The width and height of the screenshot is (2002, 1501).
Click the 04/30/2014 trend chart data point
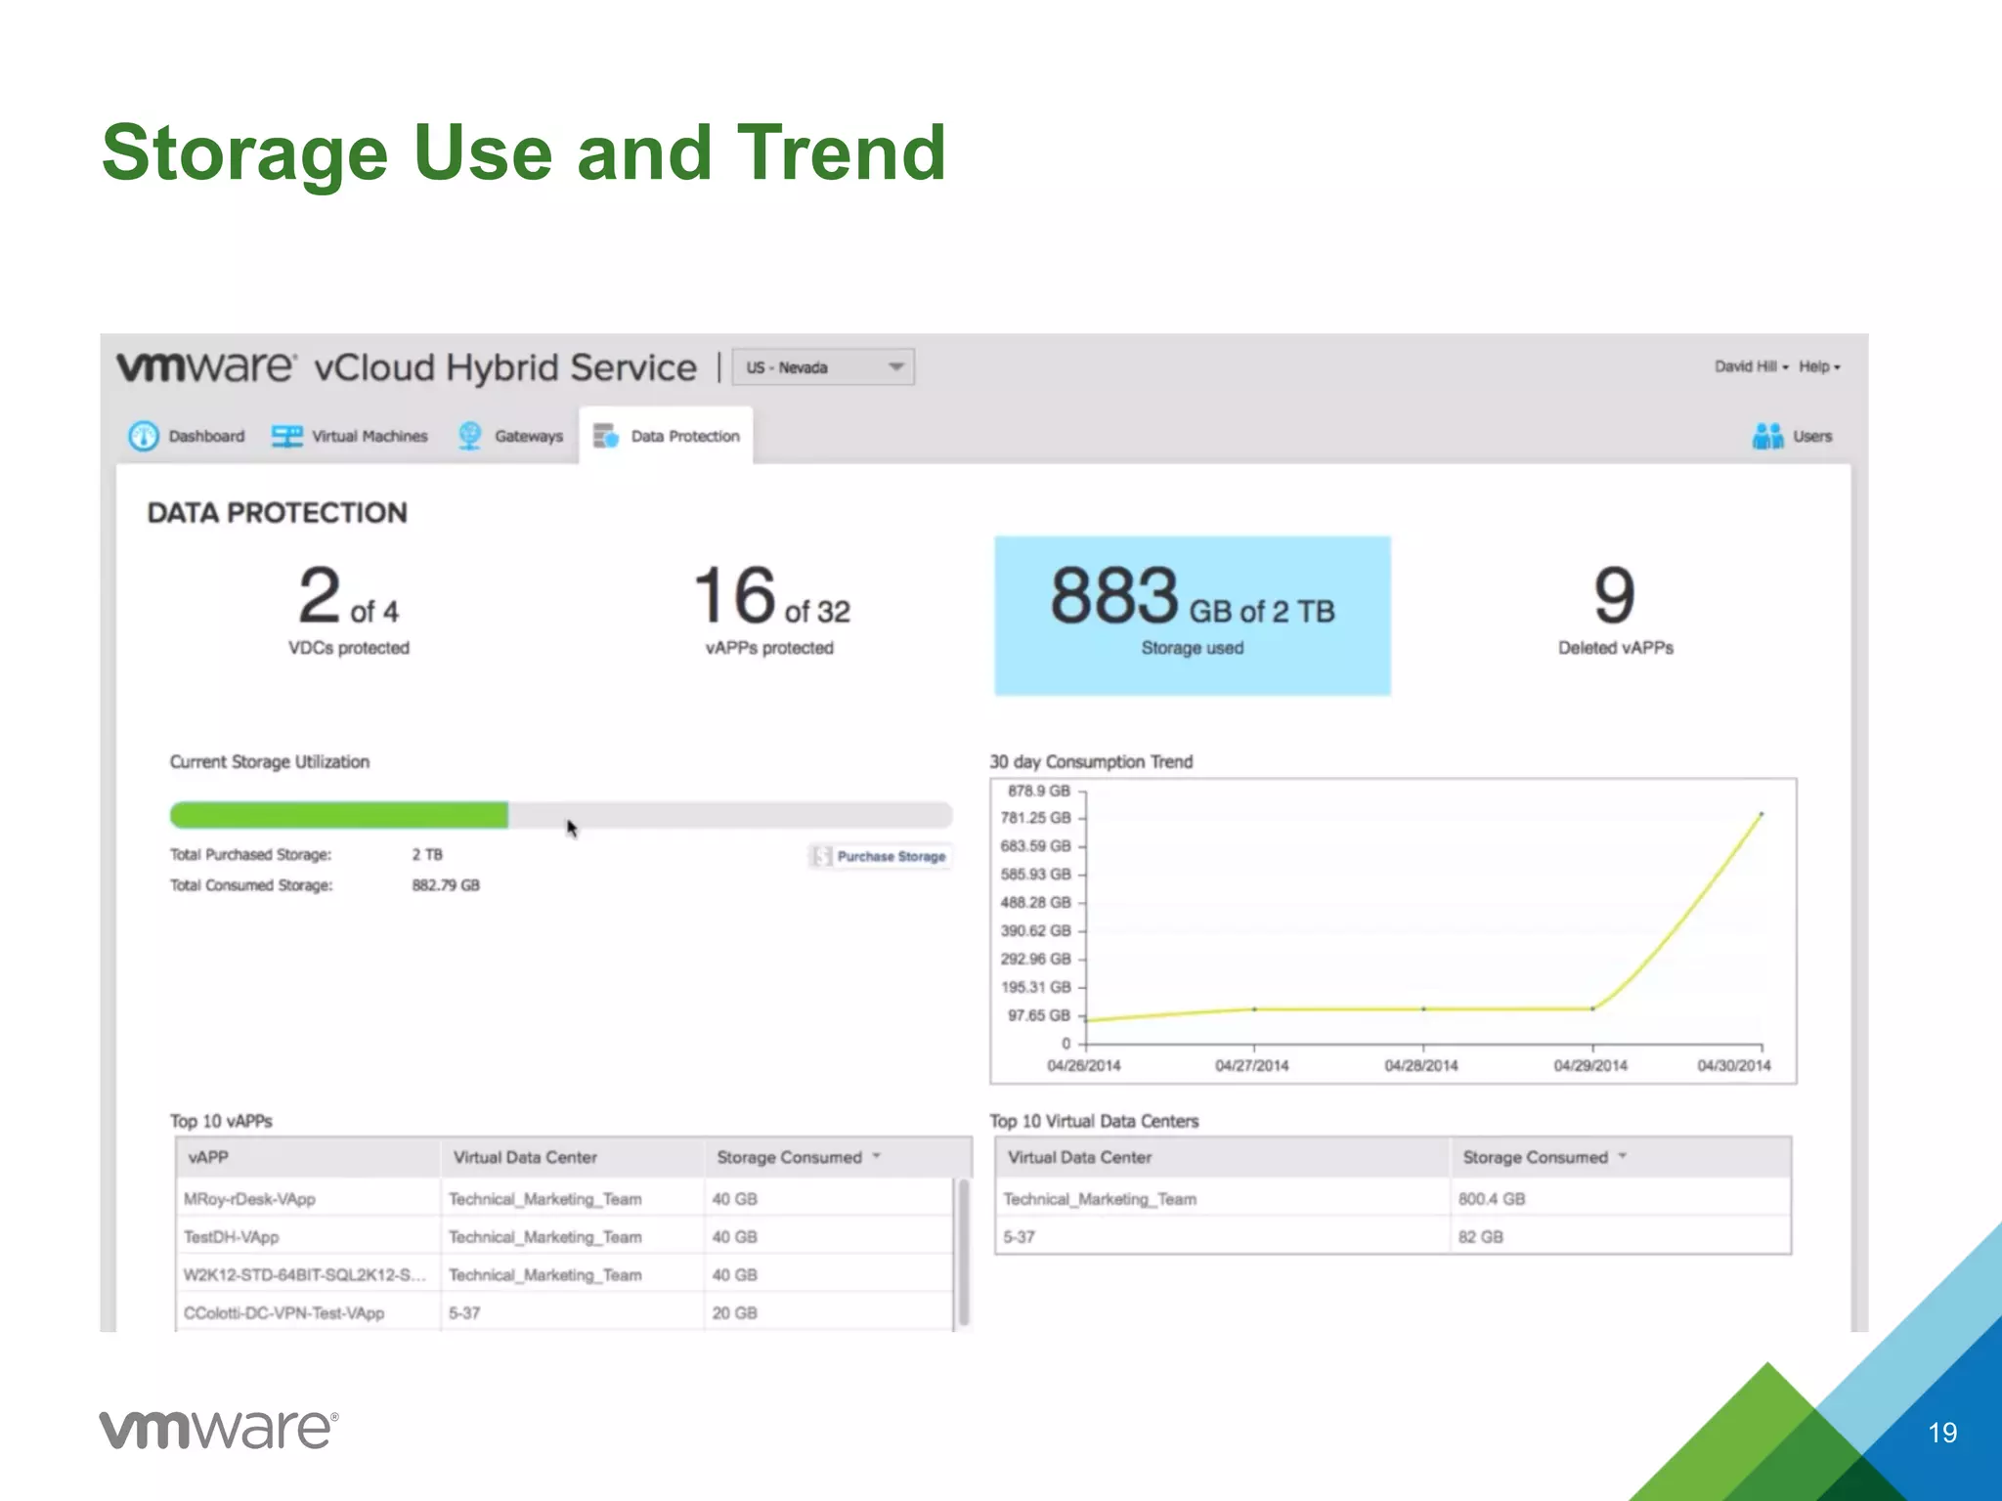coord(1762,813)
